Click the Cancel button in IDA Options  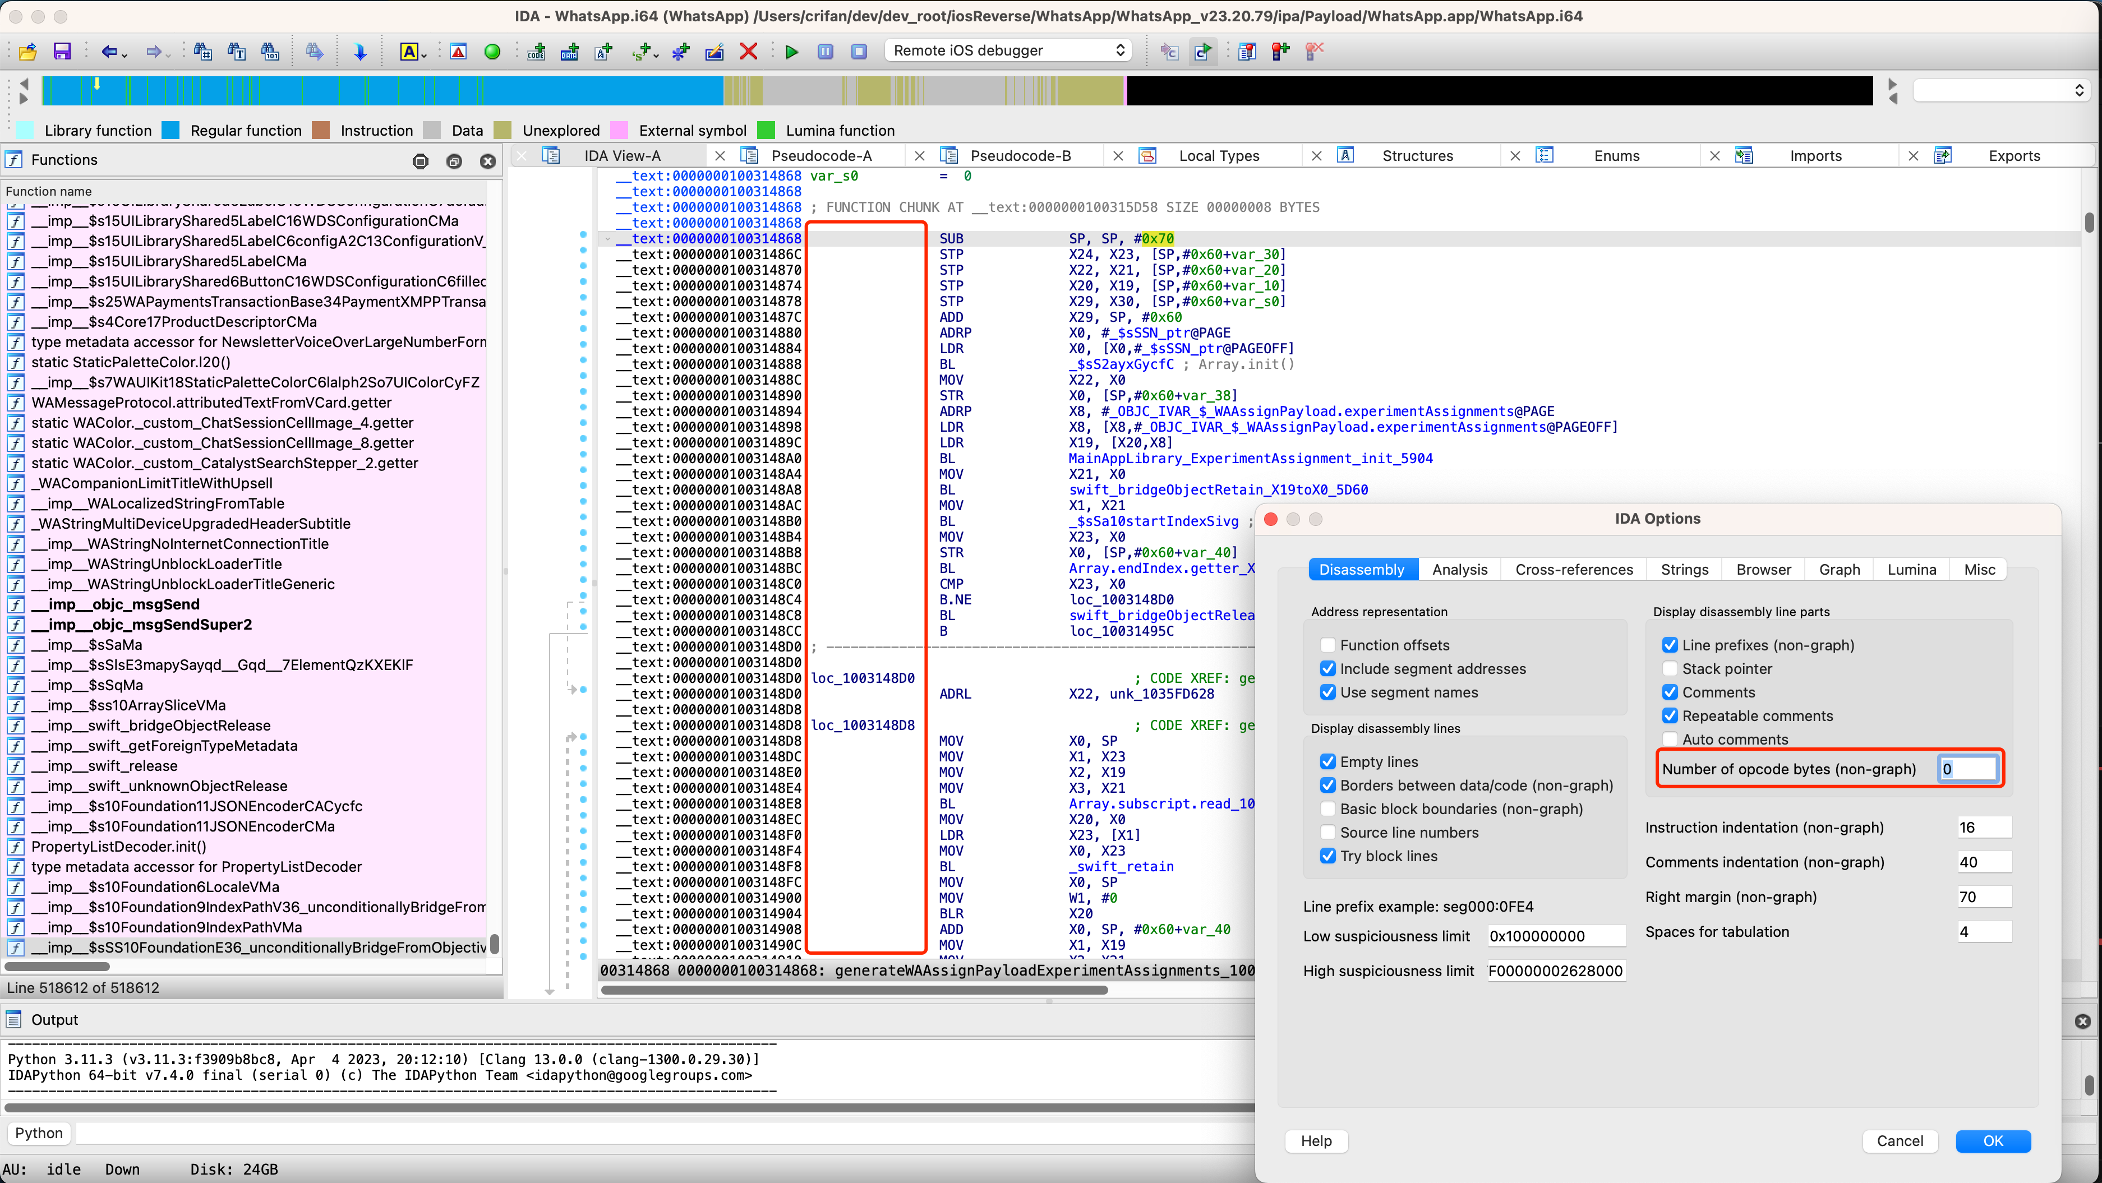1900,1140
